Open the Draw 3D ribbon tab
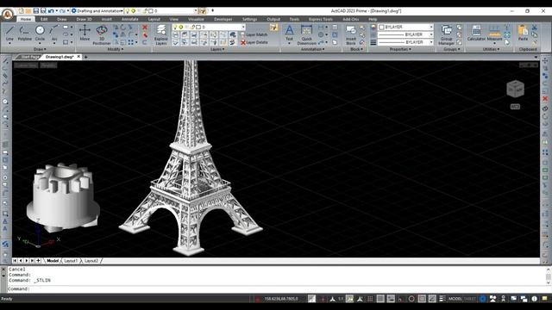Screen dimensions: 552x310 pos(84,19)
